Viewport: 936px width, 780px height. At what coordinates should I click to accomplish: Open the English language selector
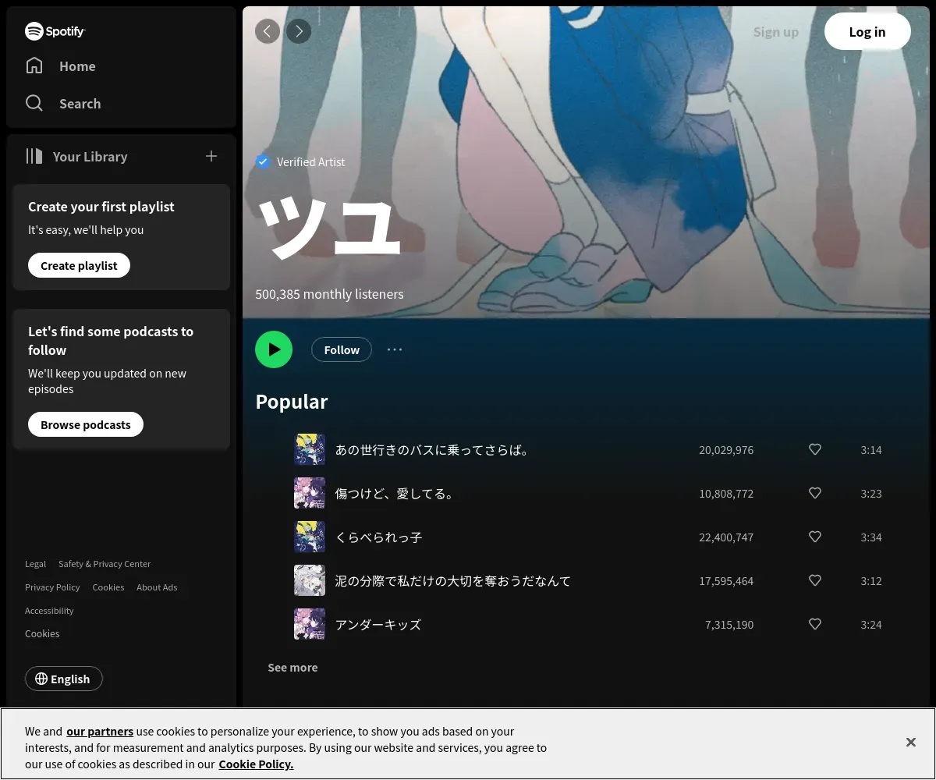[63, 679]
